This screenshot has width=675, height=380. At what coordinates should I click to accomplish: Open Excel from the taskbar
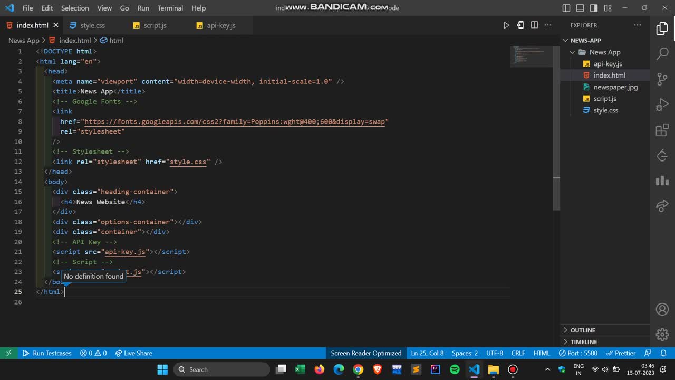click(x=300, y=369)
